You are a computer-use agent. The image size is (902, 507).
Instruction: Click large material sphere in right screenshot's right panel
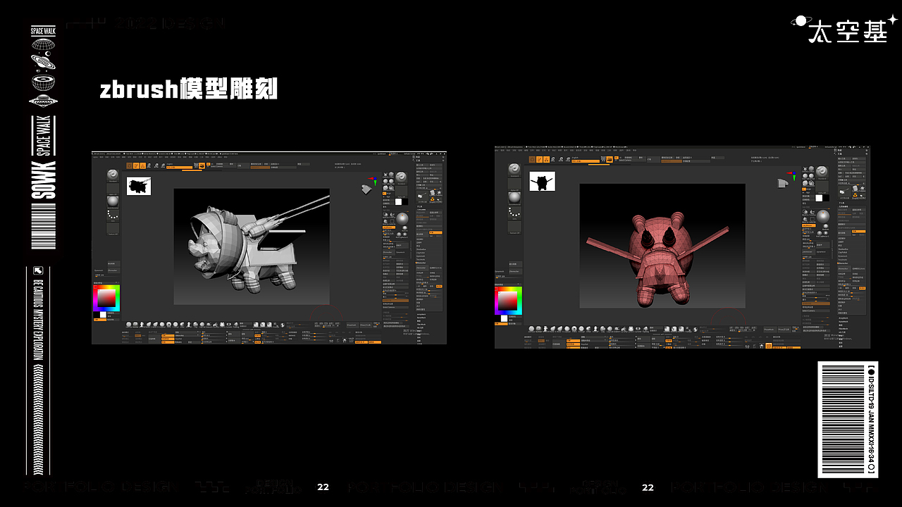[823, 216]
